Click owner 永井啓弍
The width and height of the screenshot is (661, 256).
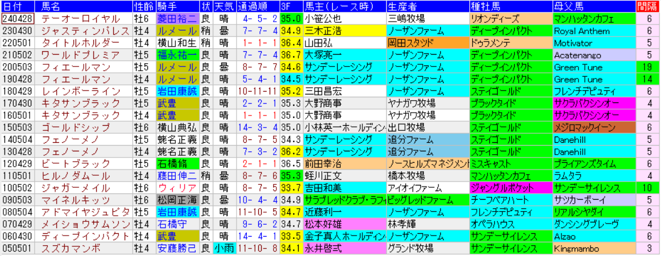pyautogui.click(x=344, y=249)
